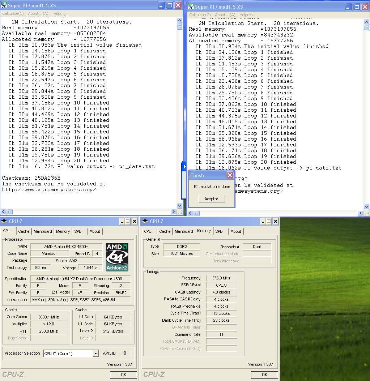Open About menu in right Super PI window
Image resolution: width=370 pixels, height=381 pixels.
225,15
